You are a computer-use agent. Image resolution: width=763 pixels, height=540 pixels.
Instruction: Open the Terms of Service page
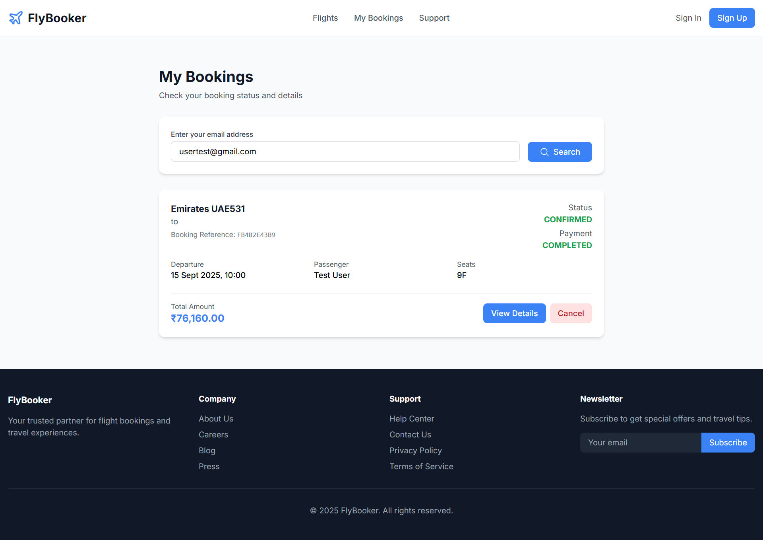click(x=421, y=466)
